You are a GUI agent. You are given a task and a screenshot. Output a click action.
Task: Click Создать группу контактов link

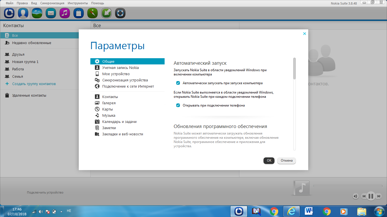34,84
